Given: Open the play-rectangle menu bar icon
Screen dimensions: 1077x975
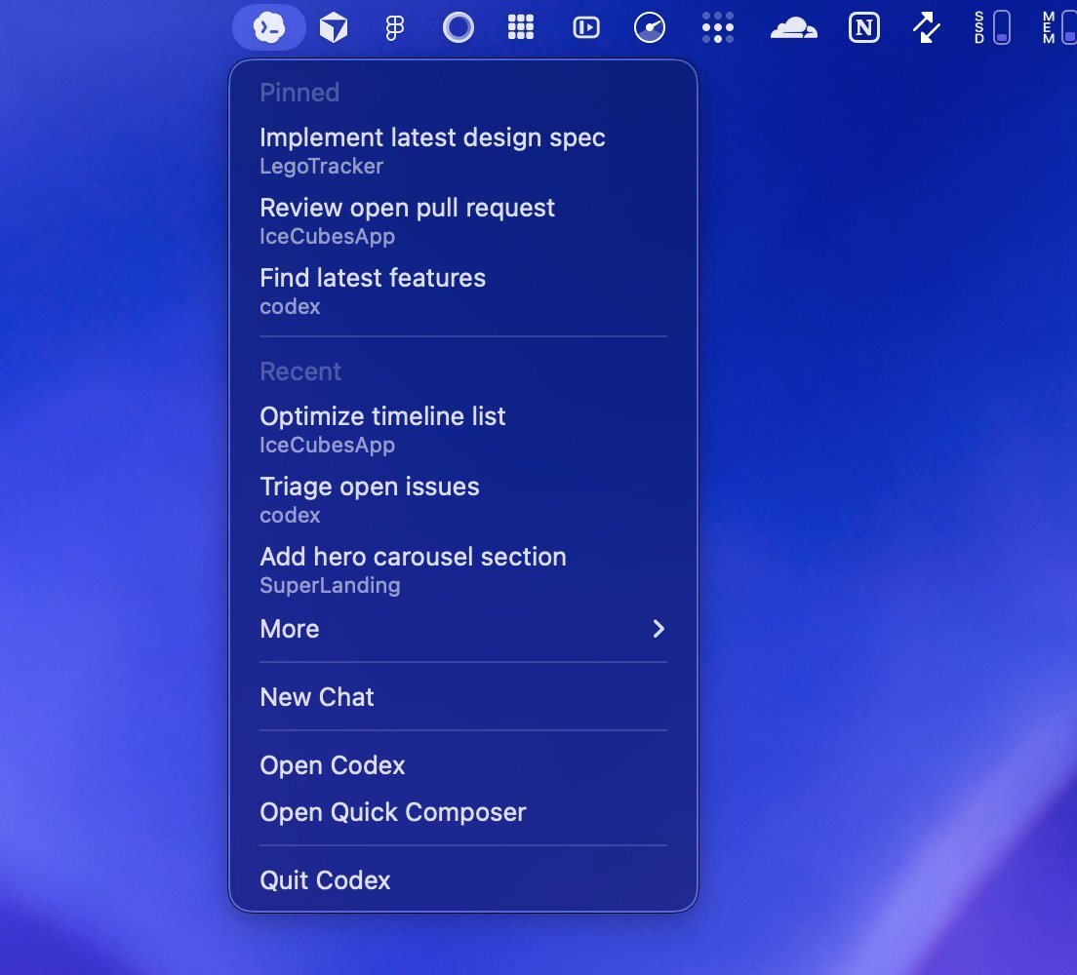Looking at the screenshot, I should pos(586,27).
